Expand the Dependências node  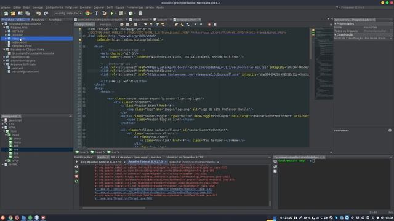(x=4, y=57)
